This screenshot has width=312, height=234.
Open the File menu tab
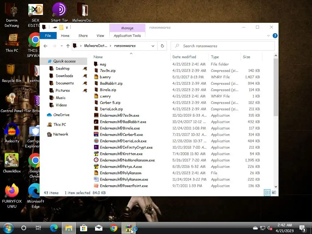point(48,36)
